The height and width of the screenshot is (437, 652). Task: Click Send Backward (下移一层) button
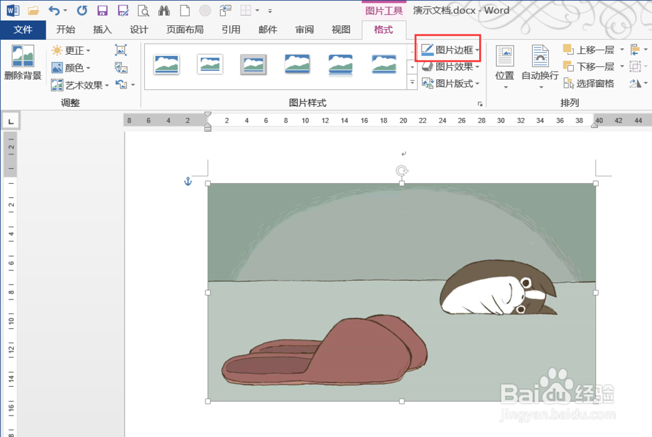tap(589, 66)
